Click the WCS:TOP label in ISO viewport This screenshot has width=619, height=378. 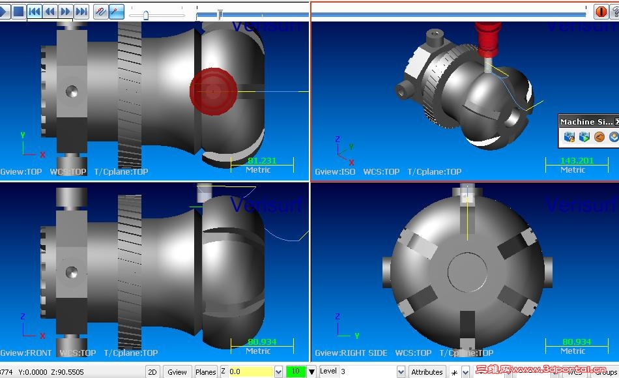click(381, 172)
